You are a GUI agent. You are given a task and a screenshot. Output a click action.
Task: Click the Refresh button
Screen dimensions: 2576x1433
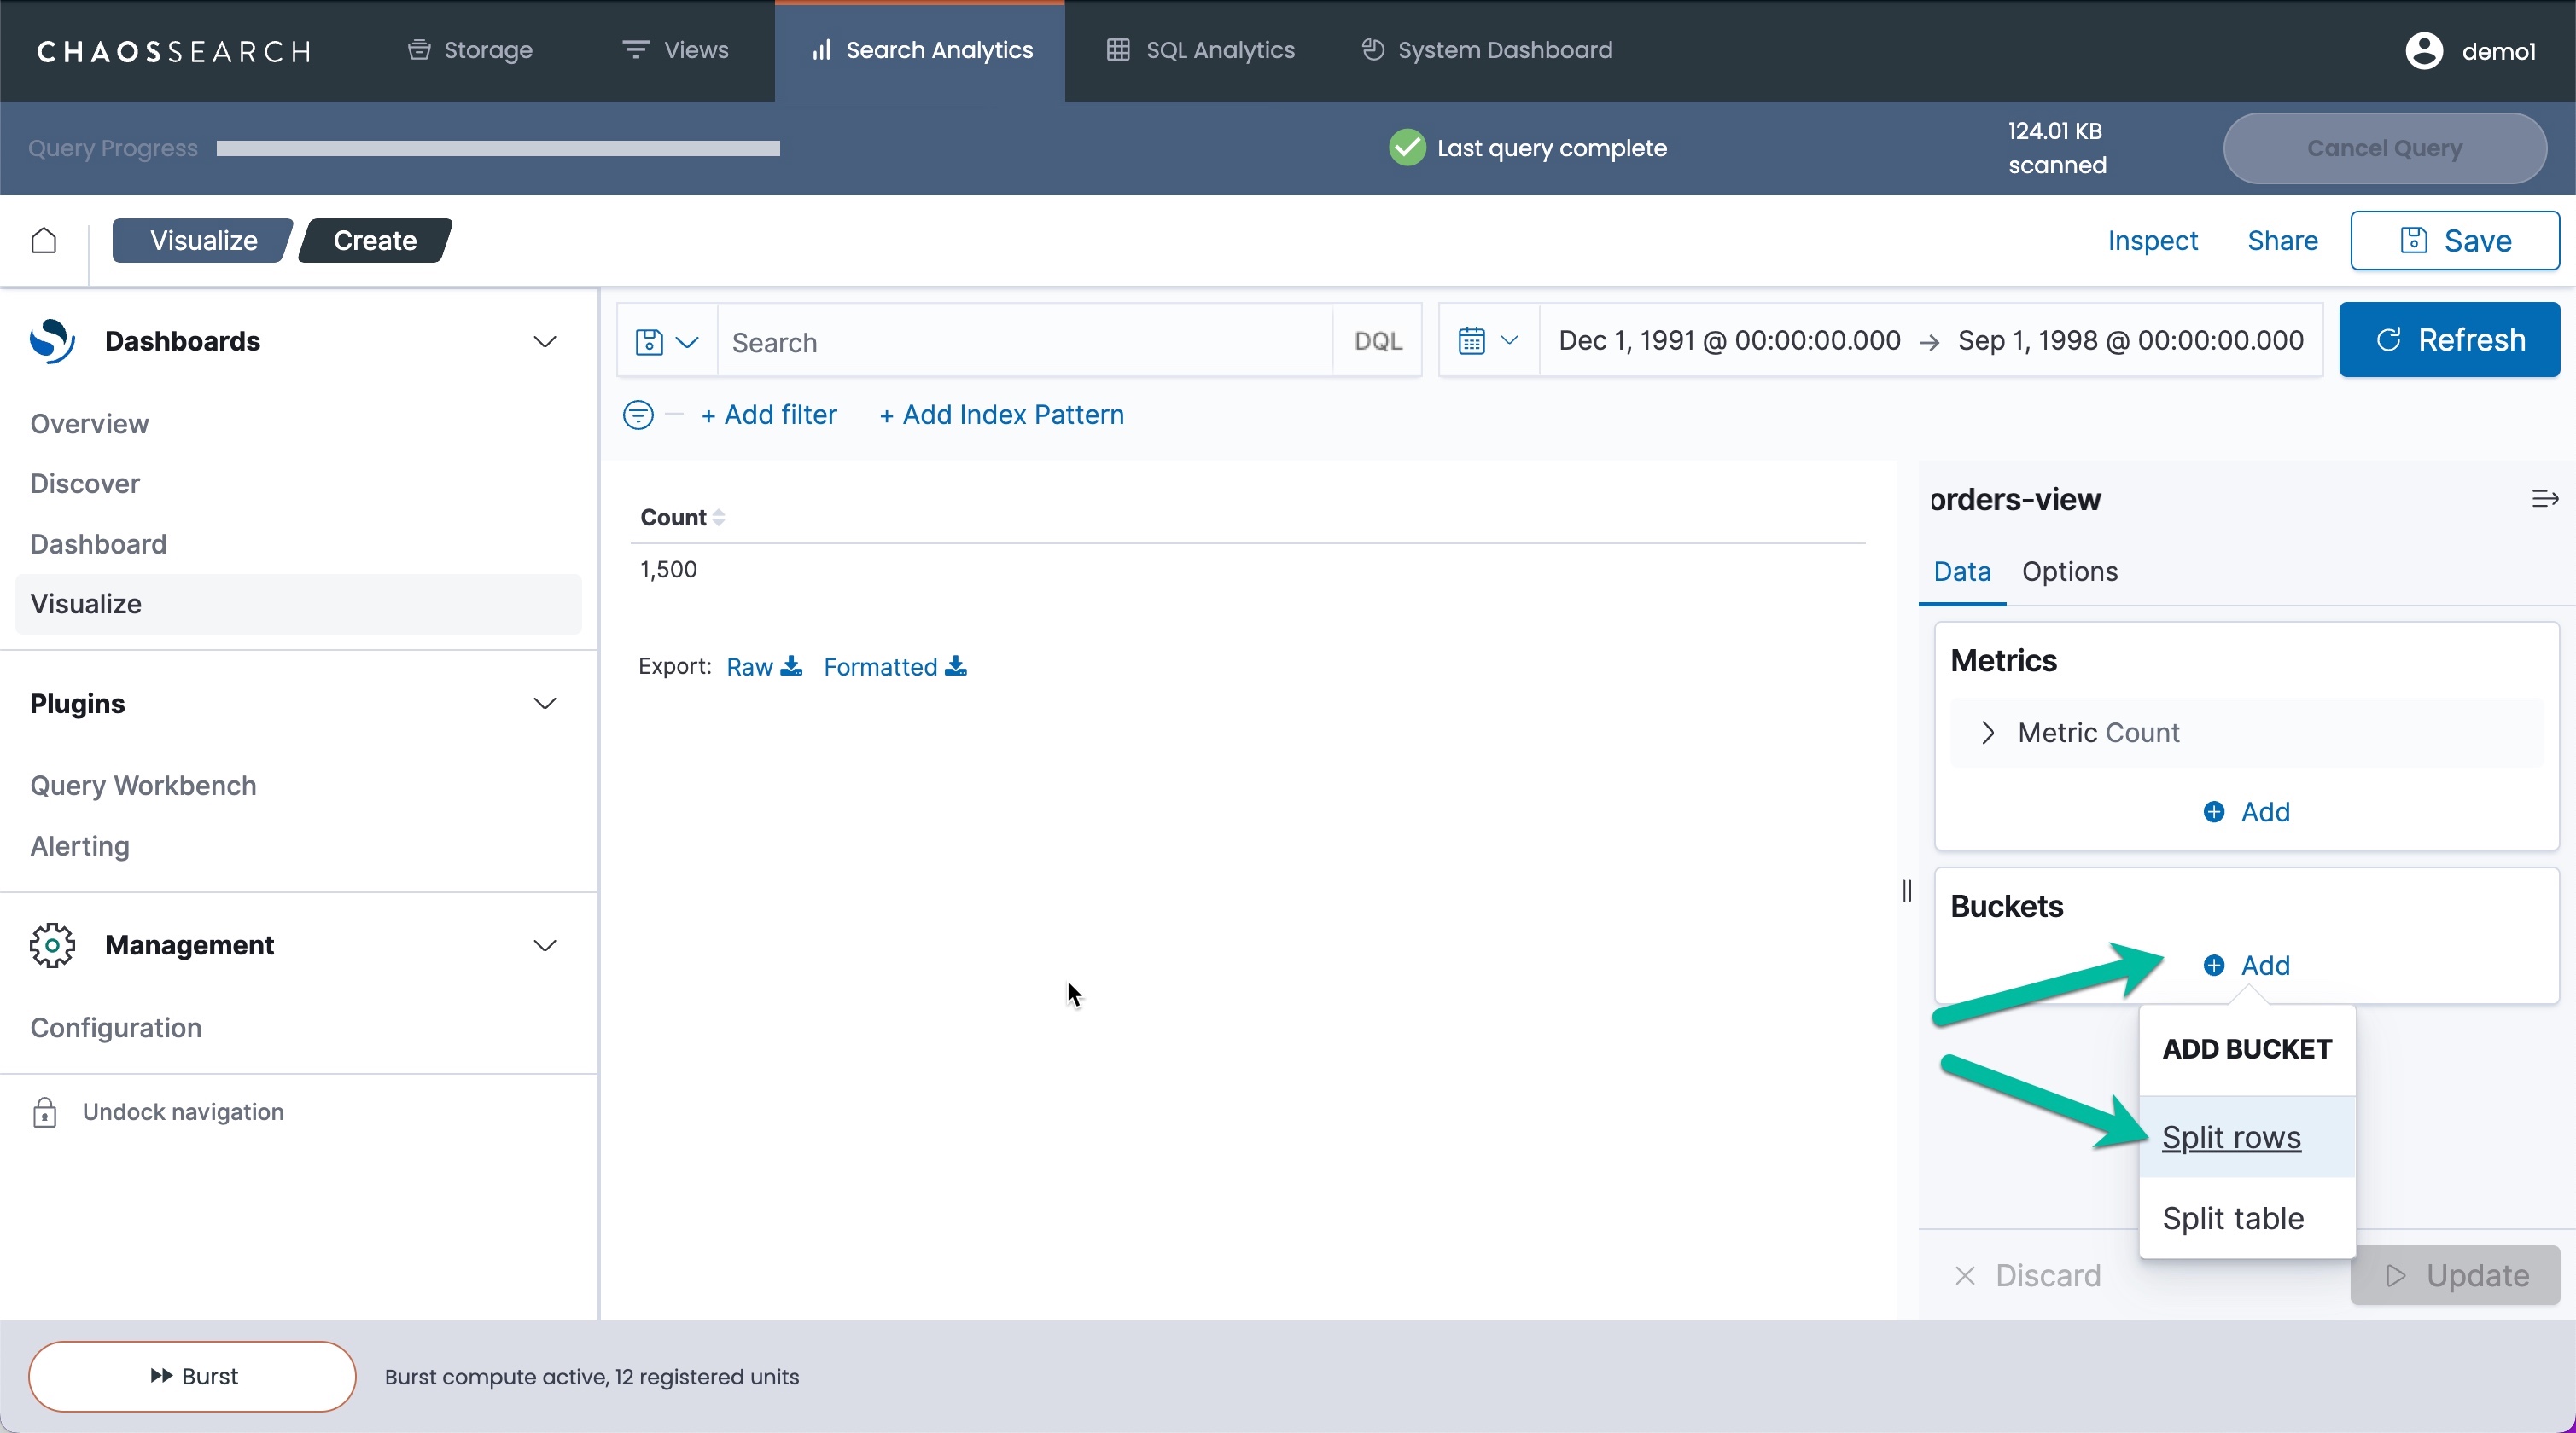tap(2449, 340)
